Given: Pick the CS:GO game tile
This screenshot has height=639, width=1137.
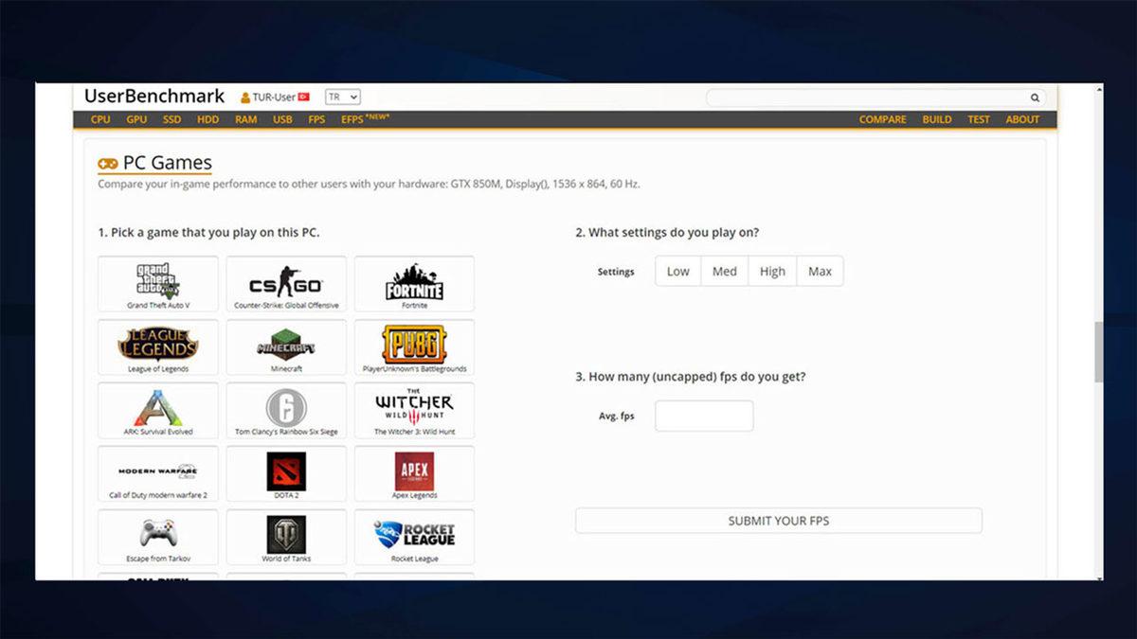Looking at the screenshot, I should tap(285, 284).
